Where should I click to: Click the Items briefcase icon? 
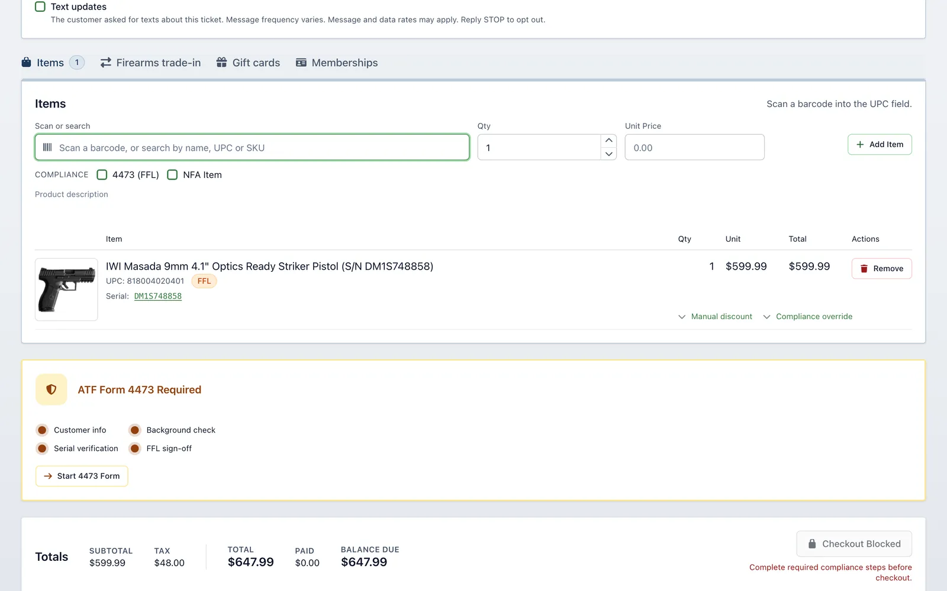pos(27,62)
